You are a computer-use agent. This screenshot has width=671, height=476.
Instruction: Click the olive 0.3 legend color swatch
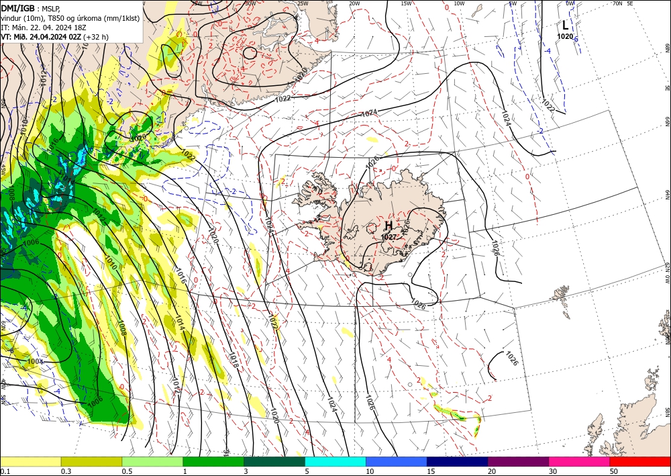tap(91, 461)
